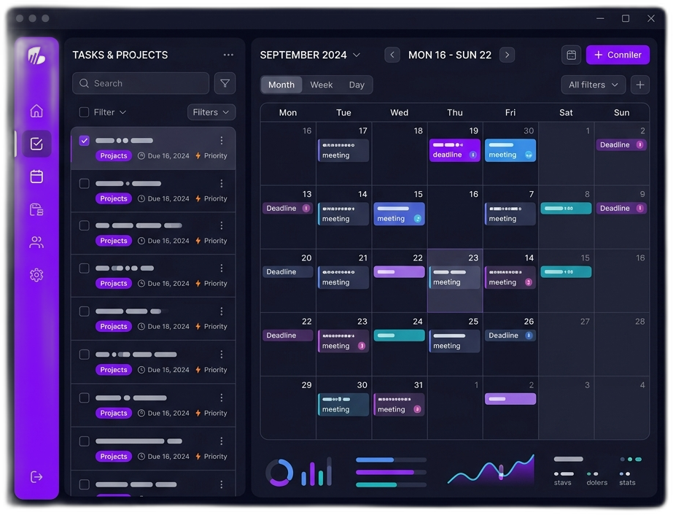The height and width of the screenshot is (515, 673).
Task: Toggle the Filter select-all checkbox
Action: [x=84, y=112]
